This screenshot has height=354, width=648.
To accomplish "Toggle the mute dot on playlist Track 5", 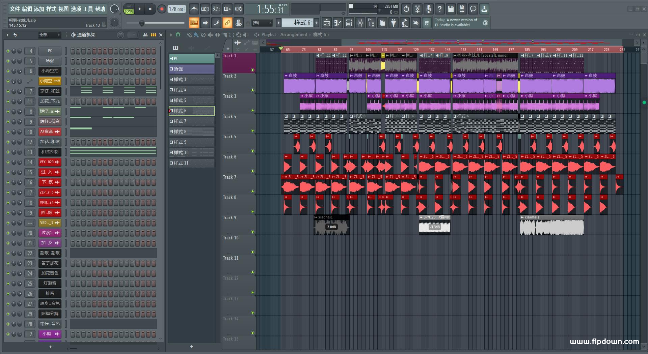I will click(252, 151).
